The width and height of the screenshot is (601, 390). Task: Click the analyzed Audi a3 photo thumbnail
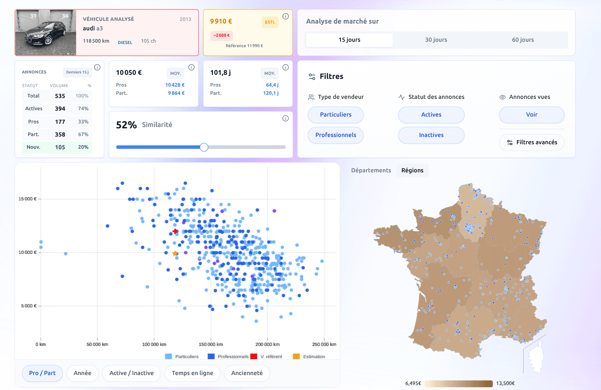[x=45, y=32]
